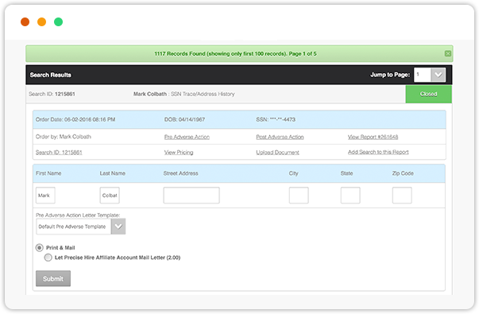479x314 pixels.
Task: Click Add Search to this Report link
Action: pyautogui.click(x=378, y=152)
